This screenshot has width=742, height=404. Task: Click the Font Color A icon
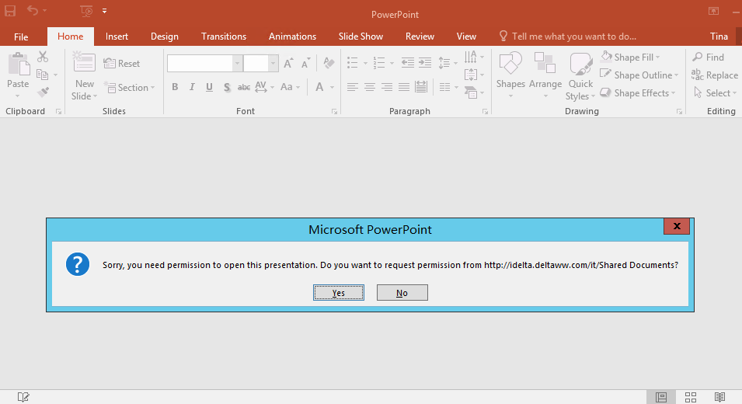pyautogui.click(x=319, y=87)
